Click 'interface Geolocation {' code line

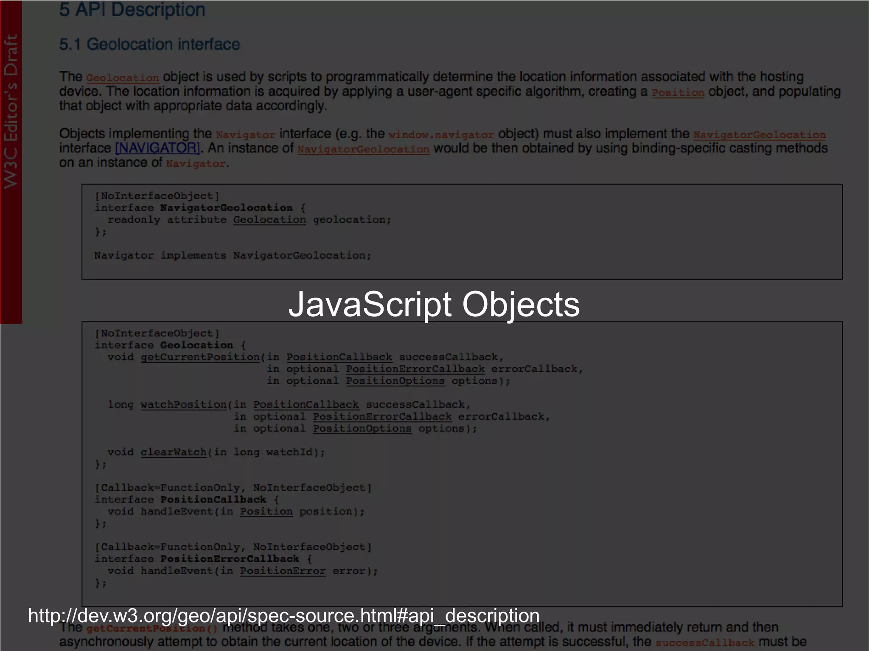pos(170,345)
